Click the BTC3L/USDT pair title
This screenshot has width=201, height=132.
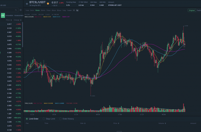(37, 2)
